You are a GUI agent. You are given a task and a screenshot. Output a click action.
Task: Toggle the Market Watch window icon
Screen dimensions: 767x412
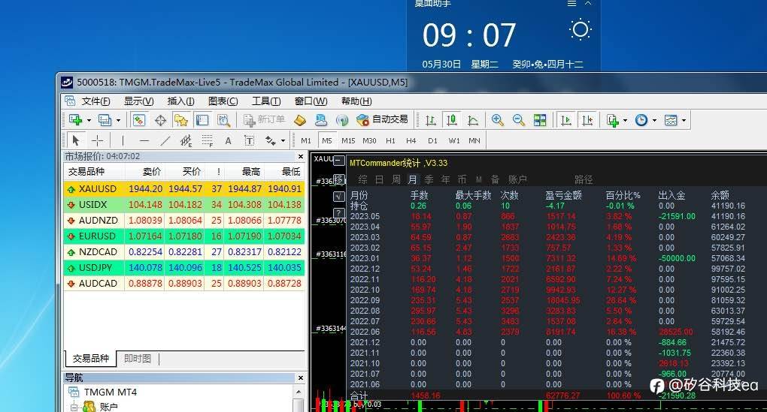click(x=139, y=120)
